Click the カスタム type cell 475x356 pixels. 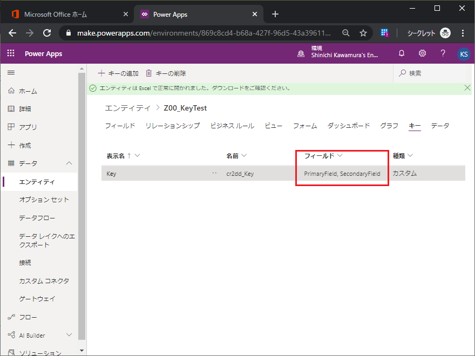(405, 174)
